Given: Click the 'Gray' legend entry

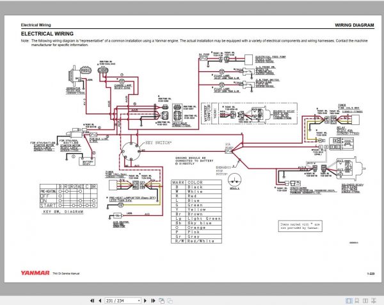Looking at the screenshot, I should (x=193, y=236).
